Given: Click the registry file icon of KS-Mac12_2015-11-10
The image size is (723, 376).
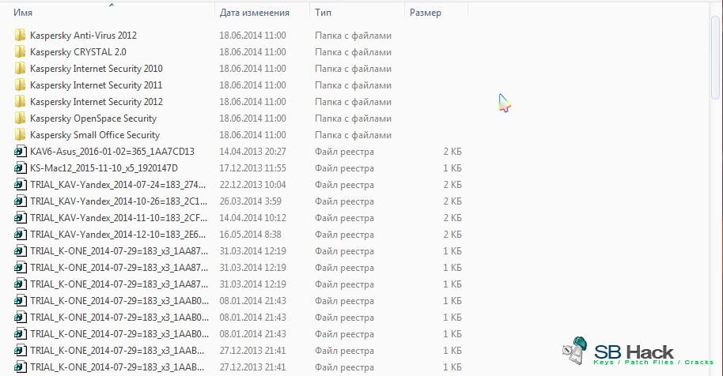Looking at the screenshot, I should click(21, 168).
